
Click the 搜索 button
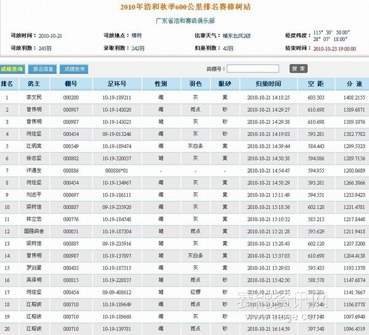tap(298, 69)
